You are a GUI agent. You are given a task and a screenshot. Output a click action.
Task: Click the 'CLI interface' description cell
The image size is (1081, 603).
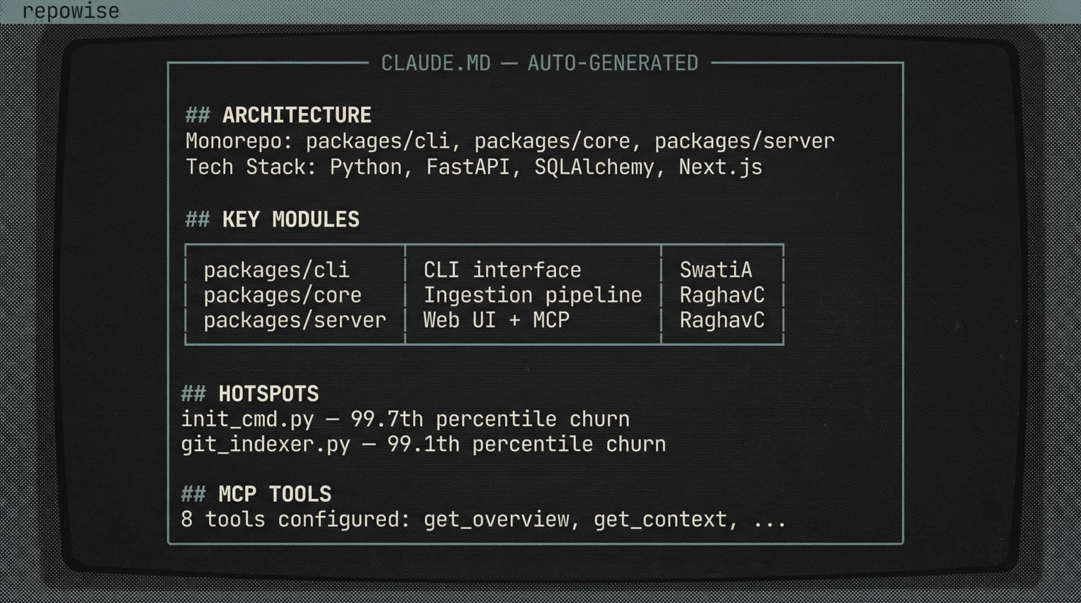pos(502,270)
